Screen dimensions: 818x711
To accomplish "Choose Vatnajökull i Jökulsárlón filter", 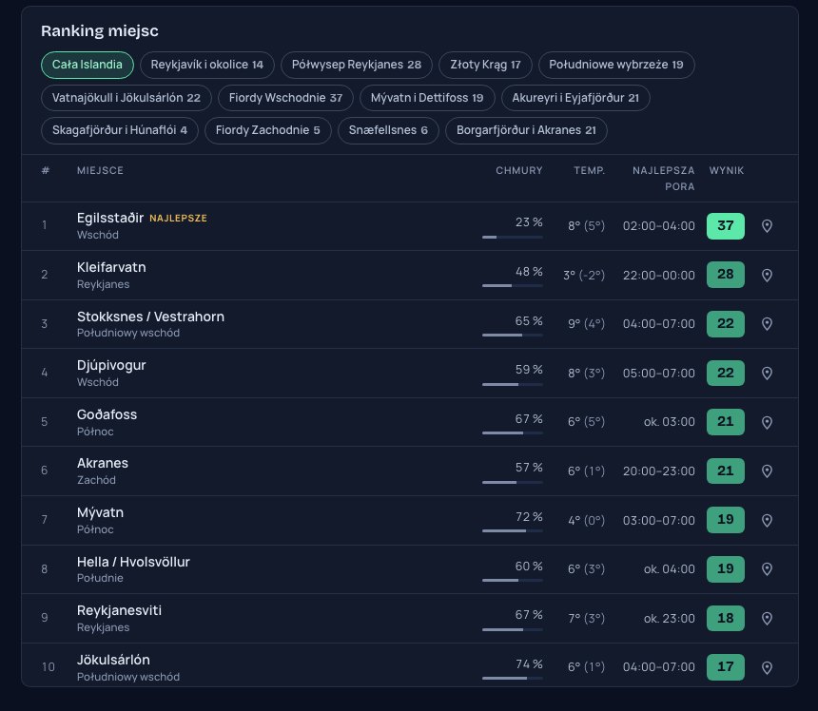I will coord(127,98).
